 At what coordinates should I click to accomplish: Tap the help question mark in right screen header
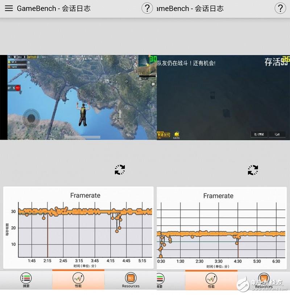coord(280,8)
